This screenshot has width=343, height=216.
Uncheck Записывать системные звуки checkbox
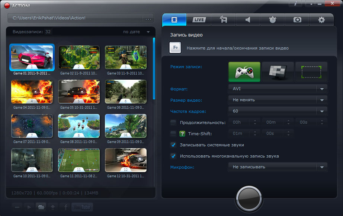click(173, 145)
